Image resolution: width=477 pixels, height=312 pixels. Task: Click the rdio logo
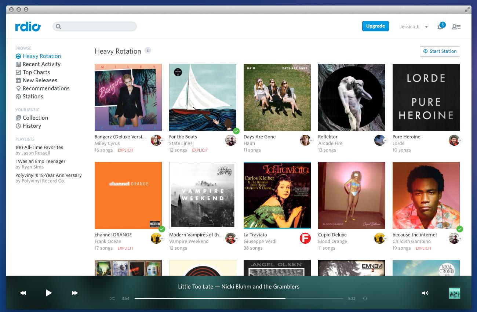pos(28,26)
